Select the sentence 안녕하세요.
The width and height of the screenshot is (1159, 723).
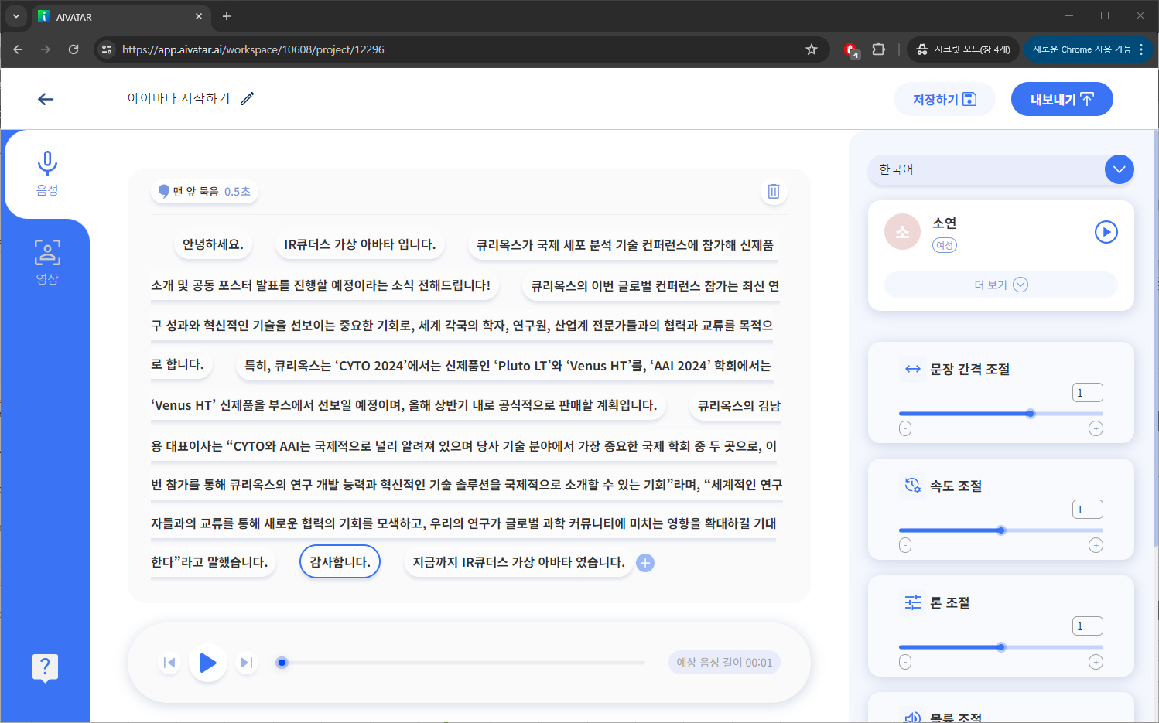pos(213,244)
